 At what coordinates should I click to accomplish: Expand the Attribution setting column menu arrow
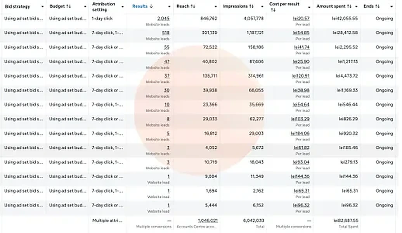pos(123,7)
